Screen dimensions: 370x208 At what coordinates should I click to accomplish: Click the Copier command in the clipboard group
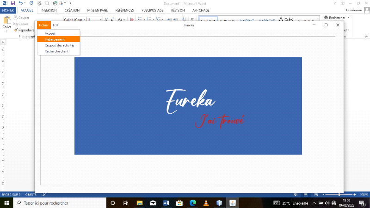(21, 24)
